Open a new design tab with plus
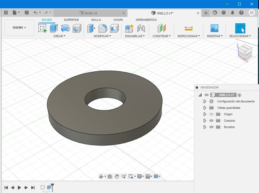Viewport: 259px width, 193px height. (x=206, y=13)
